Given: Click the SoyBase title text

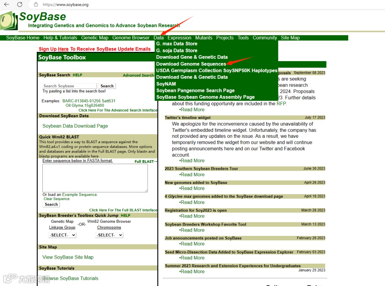Looking at the screenshot, I should click(42, 17).
